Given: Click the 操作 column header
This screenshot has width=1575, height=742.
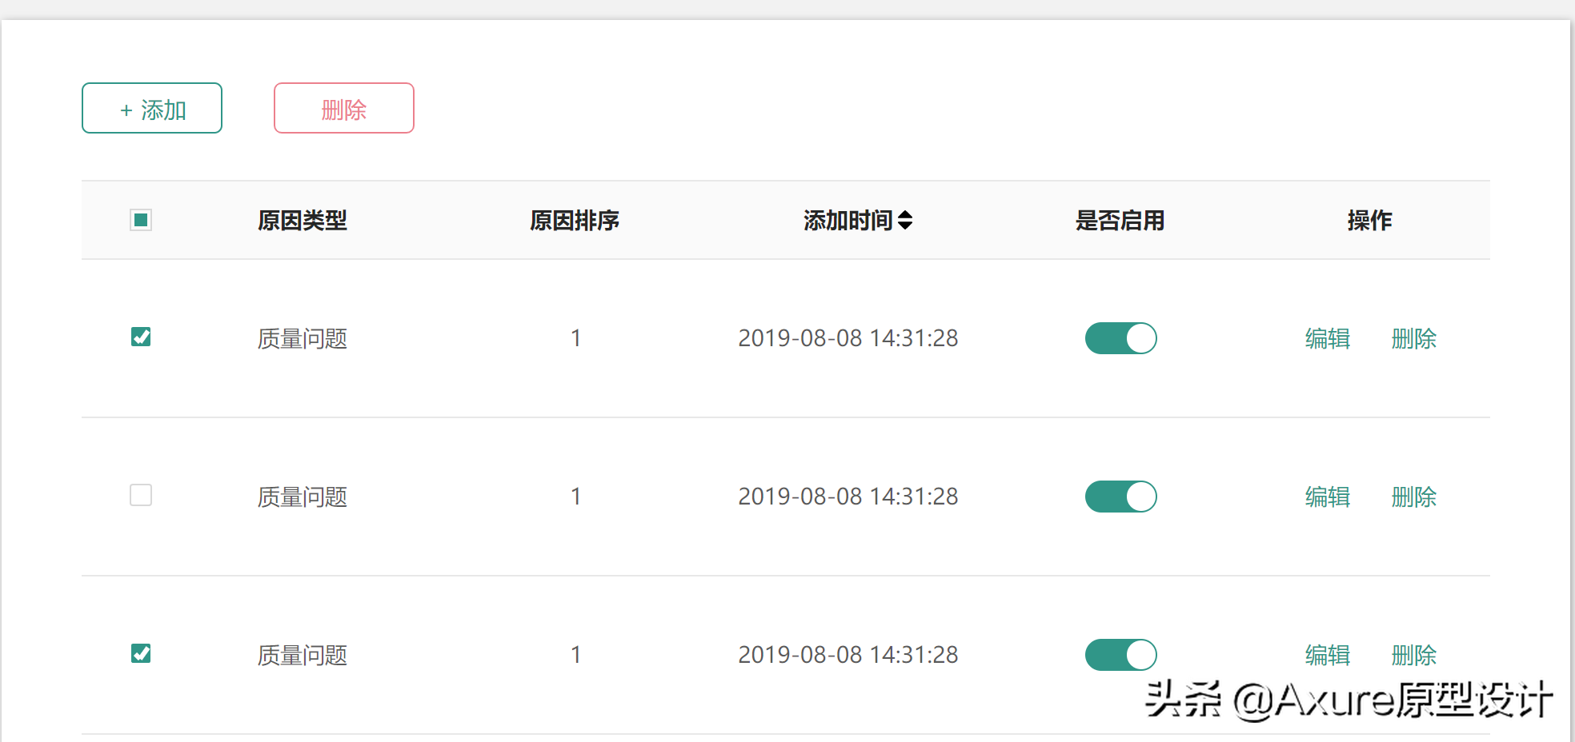Looking at the screenshot, I should click(x=1370, y=220).
